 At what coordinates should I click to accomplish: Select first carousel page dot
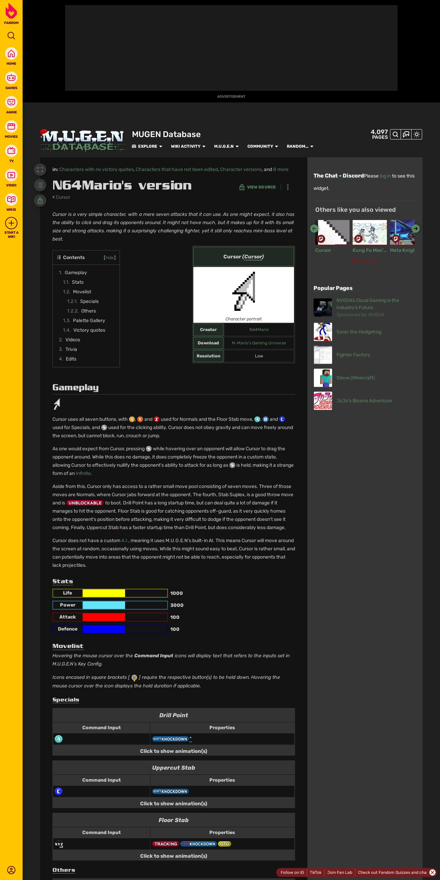pos(354,261)
